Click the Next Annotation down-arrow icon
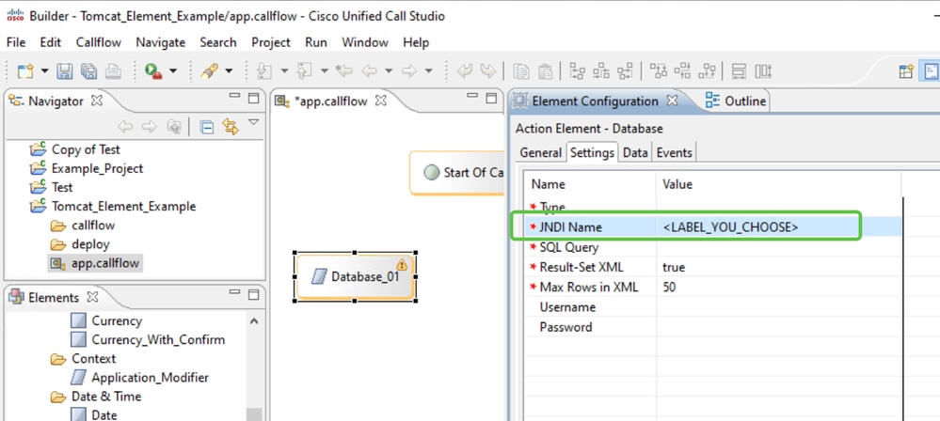940x421 pixels. point(264,71)
